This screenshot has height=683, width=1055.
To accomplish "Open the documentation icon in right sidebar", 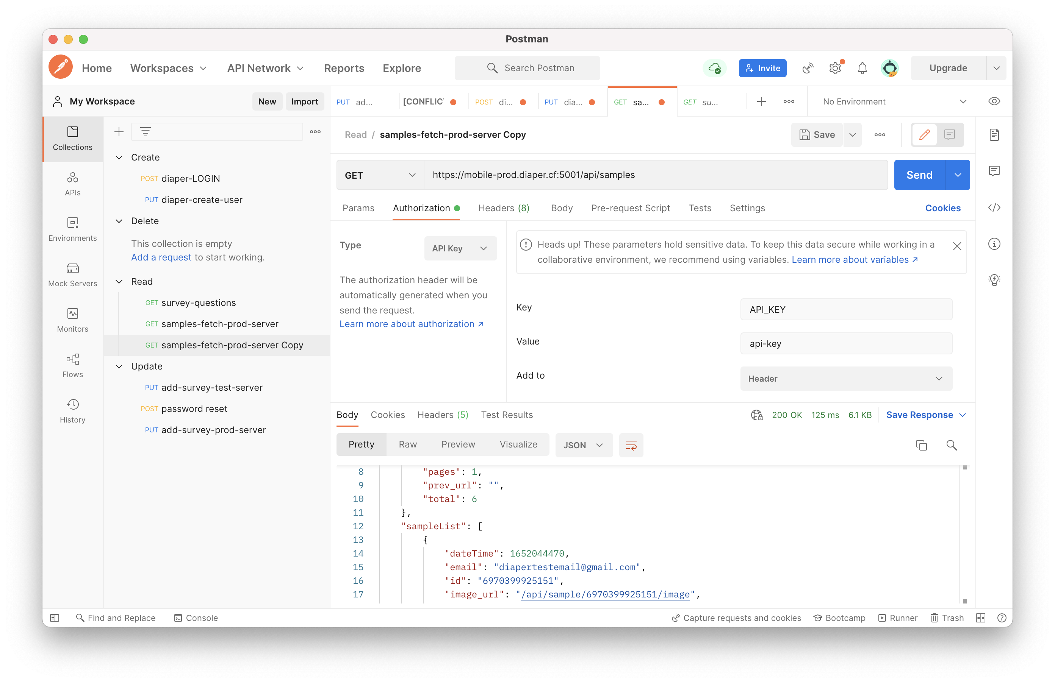I will [994, 135].
